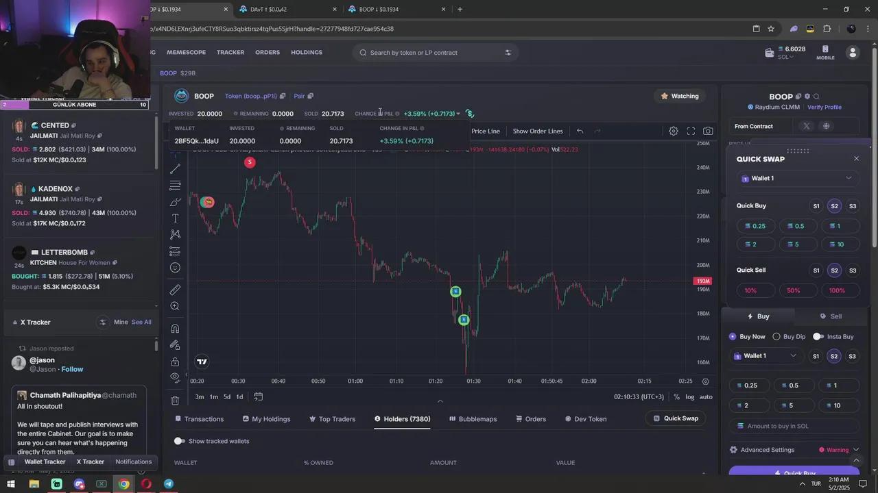The width and height of the screenshot is (878, 493).
Task: Open MEMESCOPE in top navigation
Action: [186, 53]
